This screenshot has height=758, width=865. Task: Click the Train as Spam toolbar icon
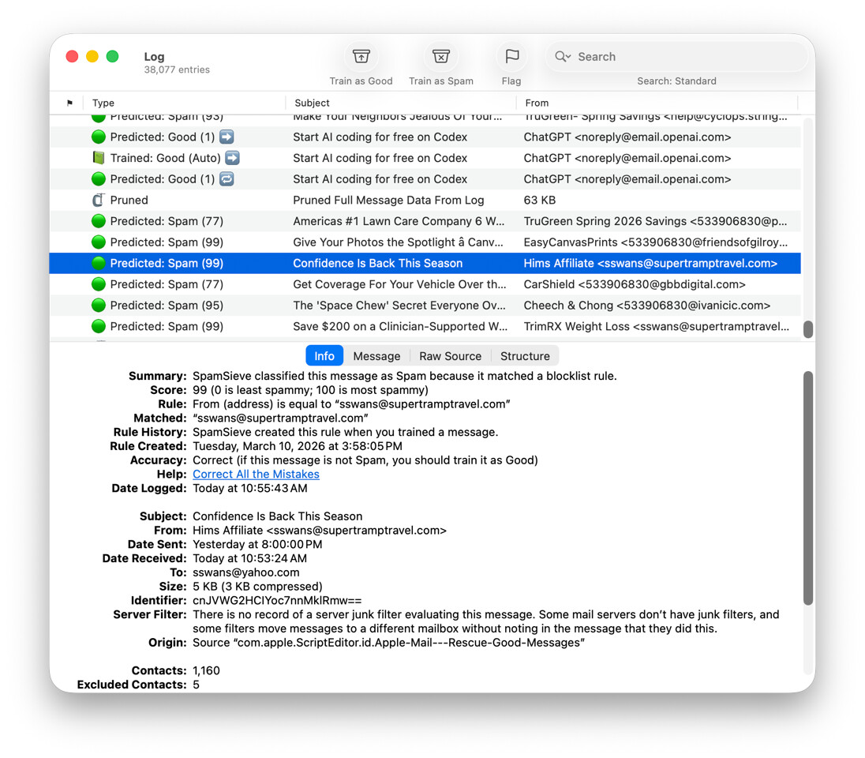(x=440, y=57)
